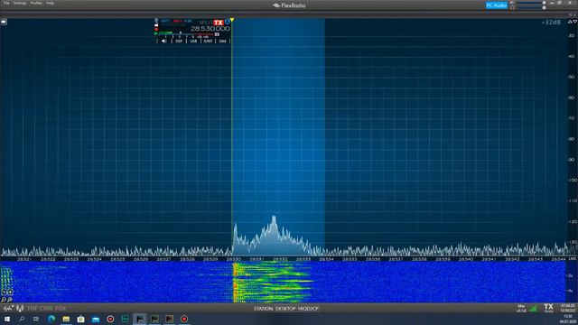This screenshot has height=325, width=578.
Task: Open the Settings menu
Action: [20, 3]
